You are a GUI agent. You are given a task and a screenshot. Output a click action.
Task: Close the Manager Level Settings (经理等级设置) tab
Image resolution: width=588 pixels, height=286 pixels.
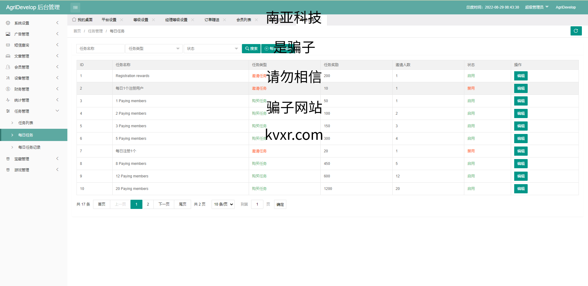click(193, 20)
